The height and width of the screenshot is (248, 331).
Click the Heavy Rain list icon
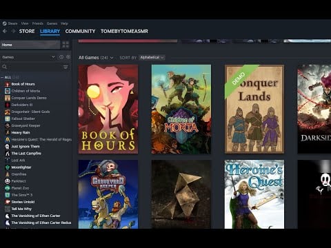tap(8, 132)
